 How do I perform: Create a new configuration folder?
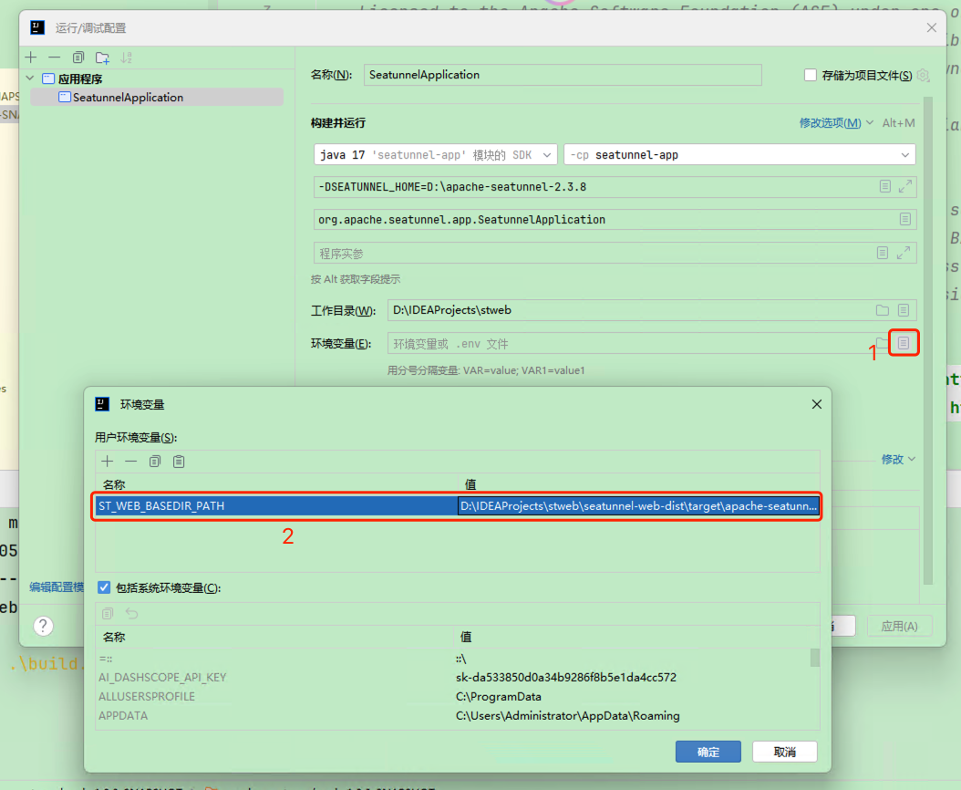pyautogui.click(x=102, y=57)
